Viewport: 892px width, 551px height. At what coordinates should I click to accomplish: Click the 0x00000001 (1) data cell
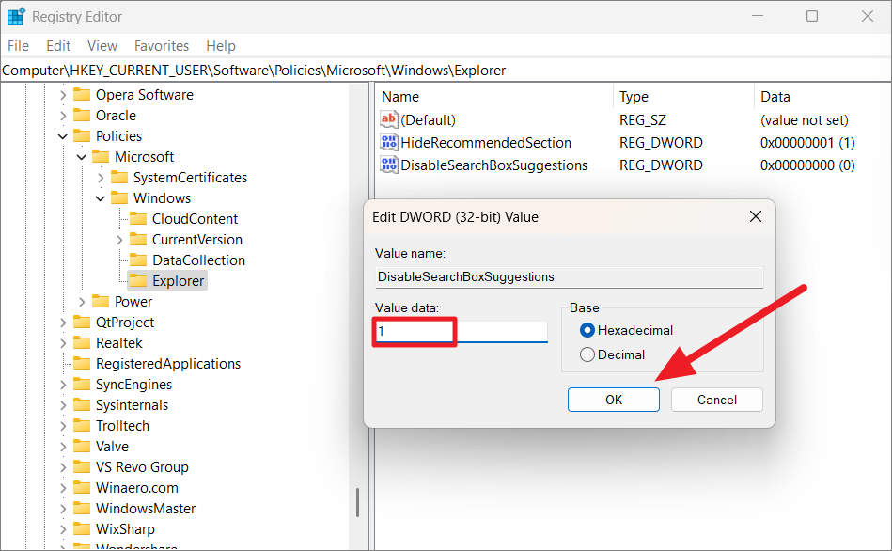[807, 142]
